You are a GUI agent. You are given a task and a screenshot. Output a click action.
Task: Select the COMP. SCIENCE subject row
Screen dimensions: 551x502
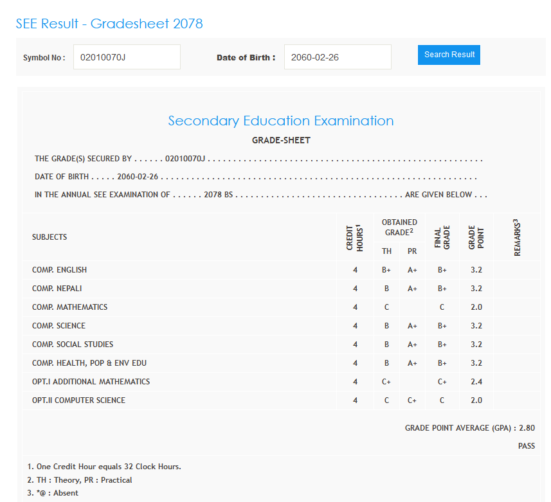[x=59, y=326]
